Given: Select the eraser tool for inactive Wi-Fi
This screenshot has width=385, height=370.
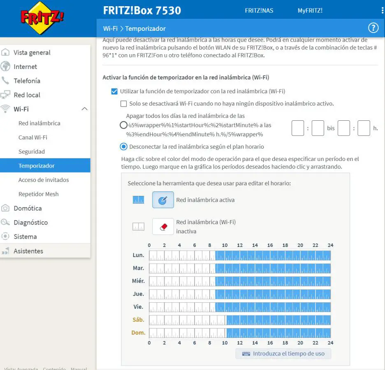Looking at the screenshot, I should coord(163,227).
